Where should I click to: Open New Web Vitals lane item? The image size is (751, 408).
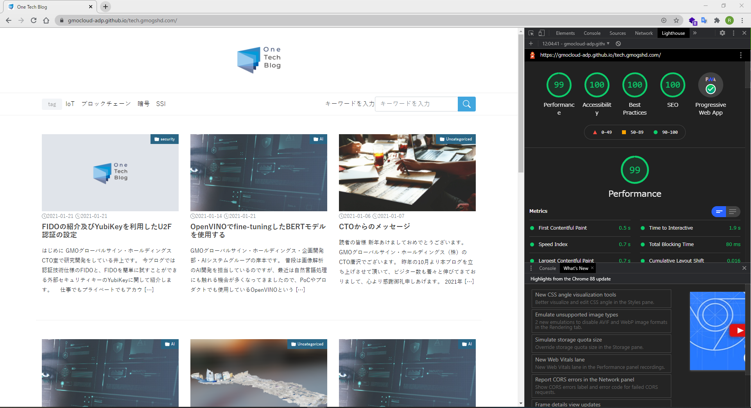[x=601, y=363]
